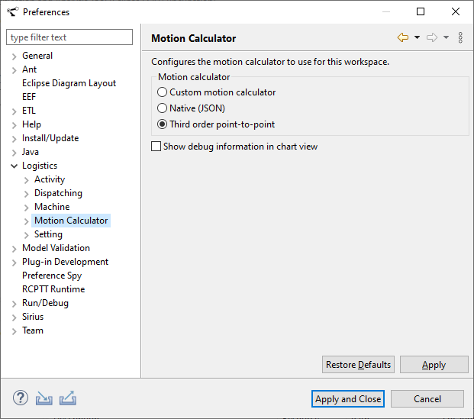The height and width of the screenshot is (419, 474).
Task: Click the back navigation arrow icon
Action: point(403,37)
